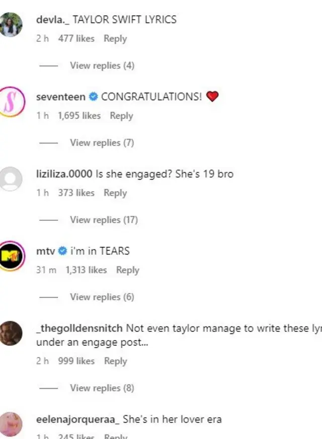Click the red heart emoji in seventeen's comment
322x439 pixels.
pyautogui.click(x=212, y=97)
